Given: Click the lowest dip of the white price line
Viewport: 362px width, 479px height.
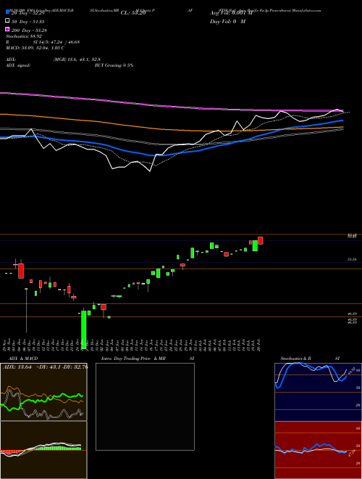Looking at the screenshot, I should (150, 171).
